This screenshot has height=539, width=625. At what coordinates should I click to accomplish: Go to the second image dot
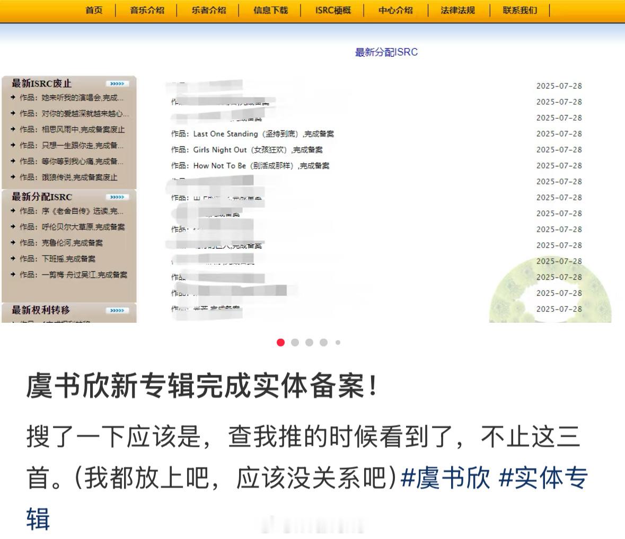(295, 342)
